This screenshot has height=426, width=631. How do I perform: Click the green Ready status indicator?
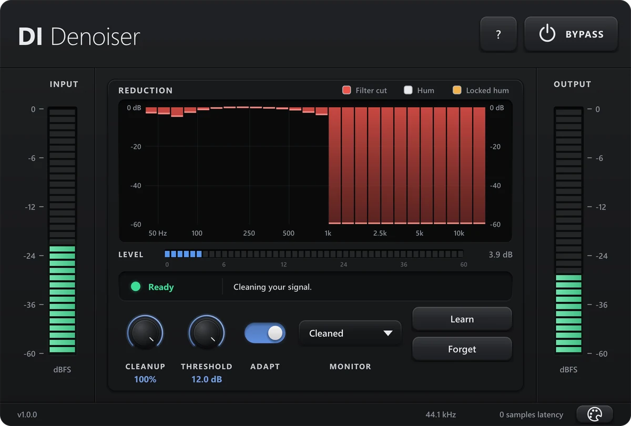136,287
